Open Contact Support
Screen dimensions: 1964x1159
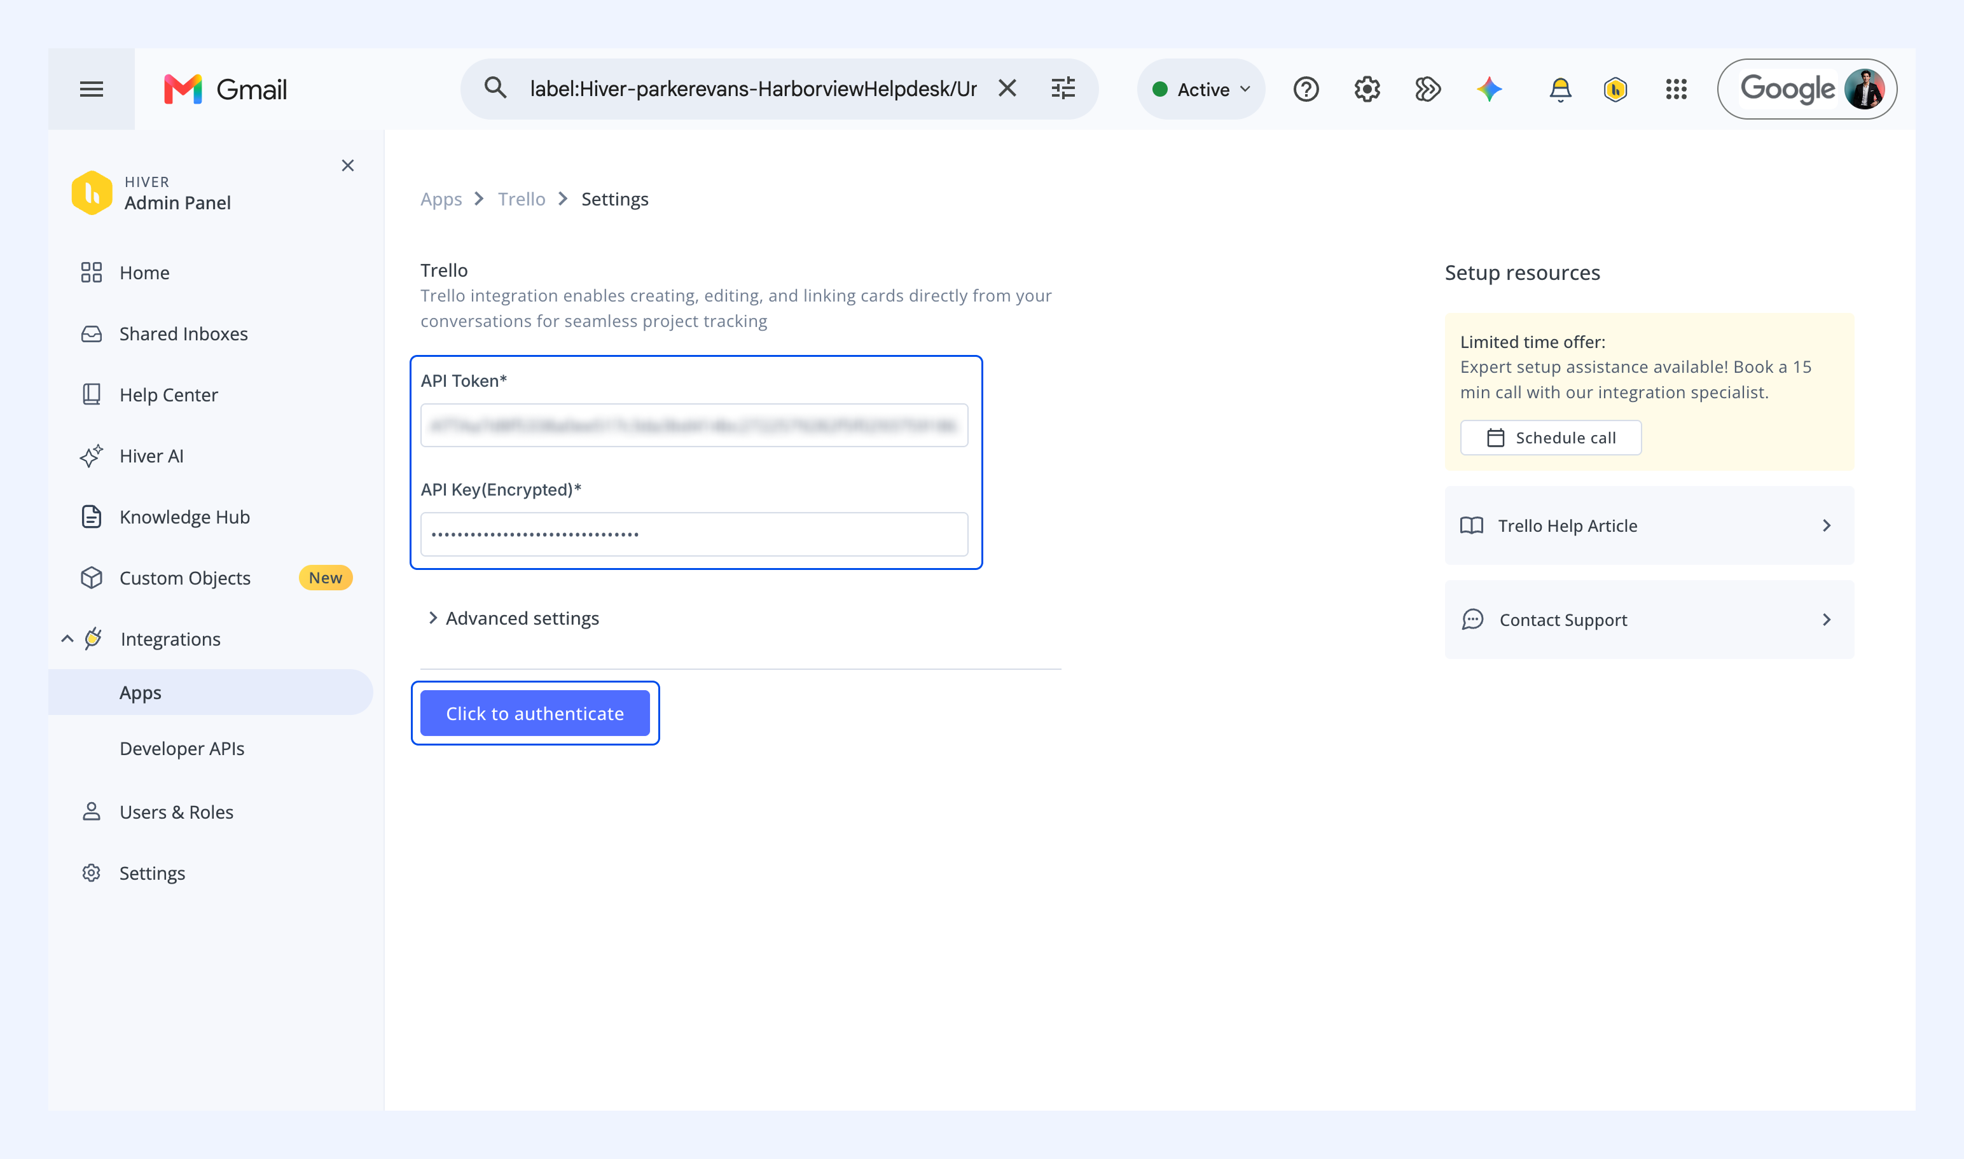point(1649,620)
